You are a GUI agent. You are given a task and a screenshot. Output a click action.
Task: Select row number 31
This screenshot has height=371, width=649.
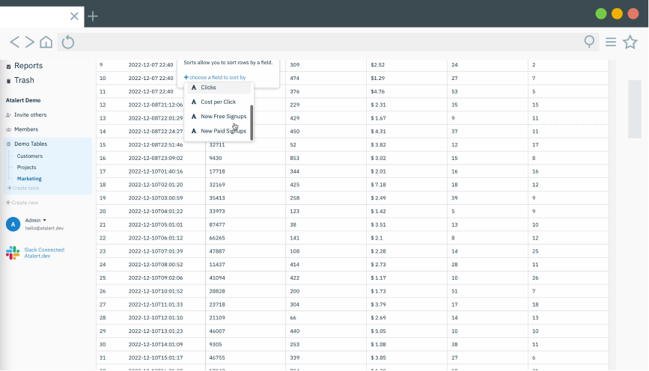pos(103,358)
